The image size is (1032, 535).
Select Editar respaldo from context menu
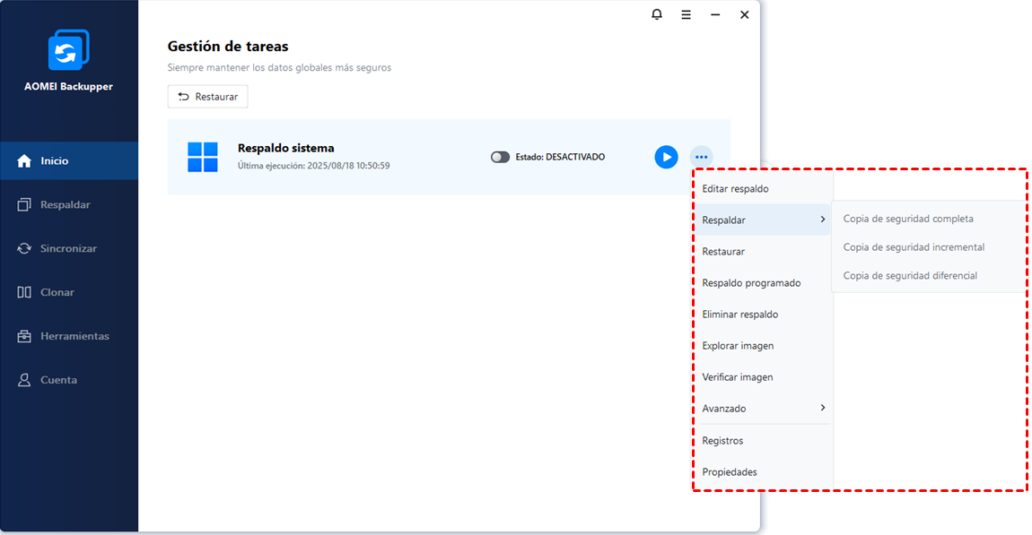(x=735, y=189)
